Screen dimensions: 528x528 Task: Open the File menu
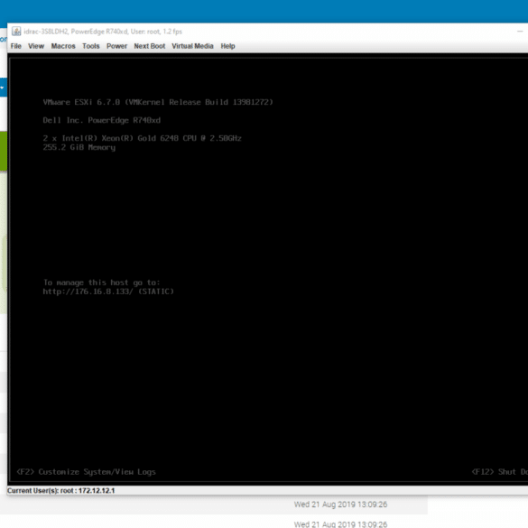coord(16,46)
